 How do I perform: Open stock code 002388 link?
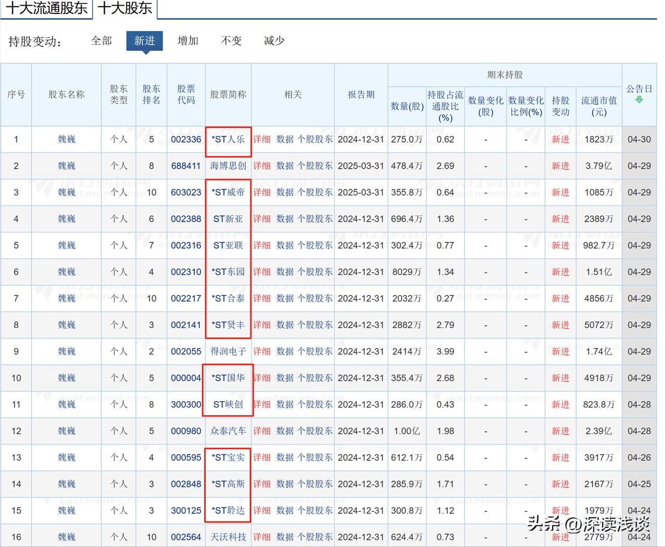tap(186, 218)
